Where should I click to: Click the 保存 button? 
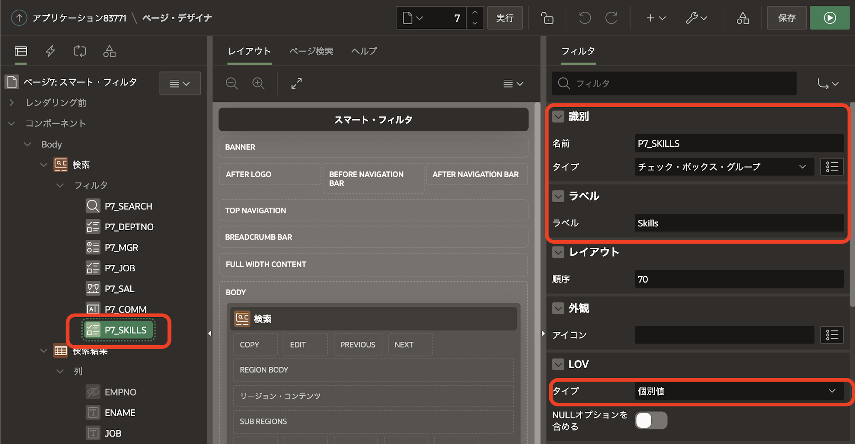(x=787, y=18)
